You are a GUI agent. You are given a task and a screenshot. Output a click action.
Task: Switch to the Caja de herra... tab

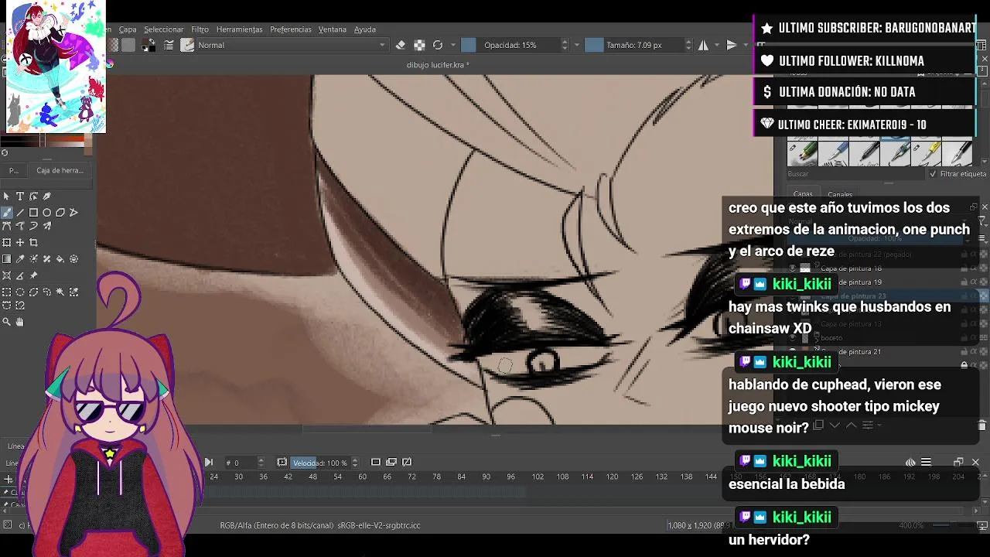[x=60, y=170]
